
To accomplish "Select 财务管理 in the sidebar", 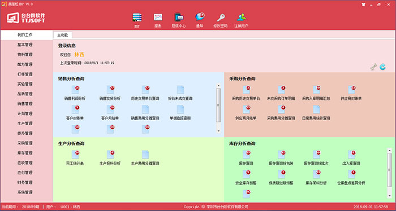I will (27, 183).
